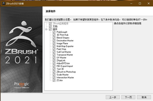153x101 pixels.
Task: Toggle FBX Export-Import checkbox
Action: pyautogui.click(x=54, y=66)
